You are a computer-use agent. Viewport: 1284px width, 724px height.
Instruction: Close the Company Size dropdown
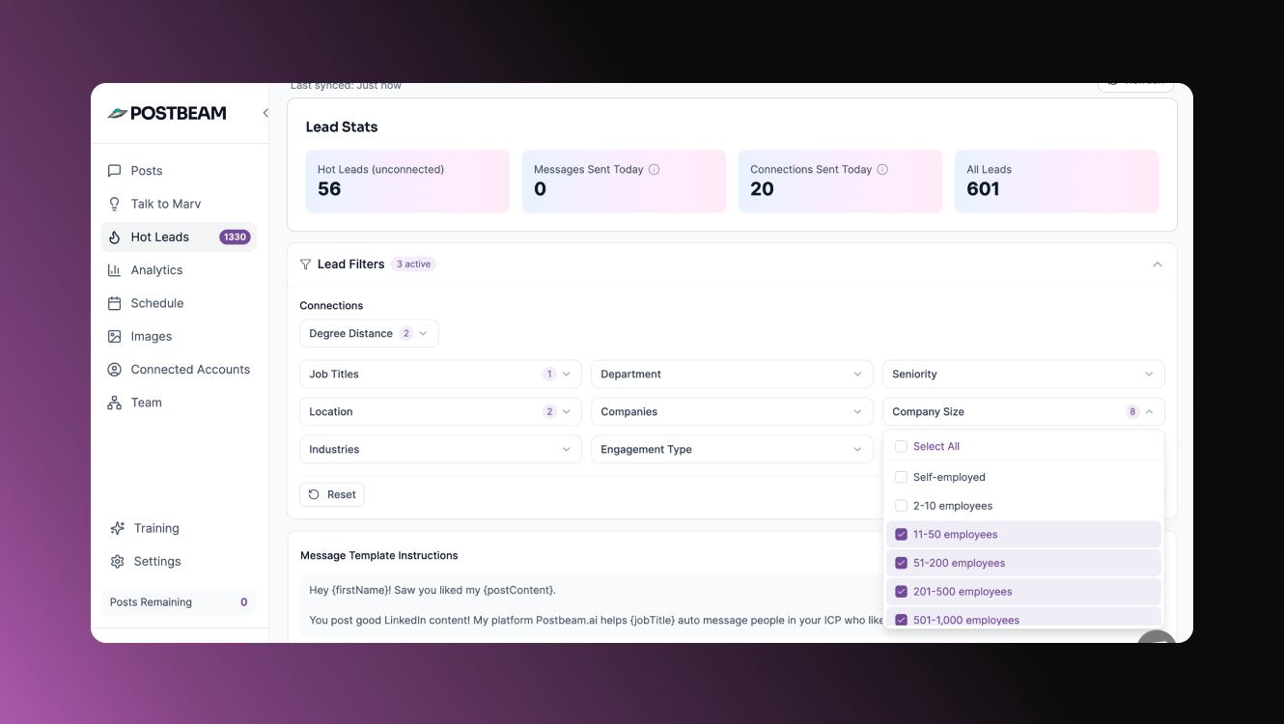[x=1023, y=412]
